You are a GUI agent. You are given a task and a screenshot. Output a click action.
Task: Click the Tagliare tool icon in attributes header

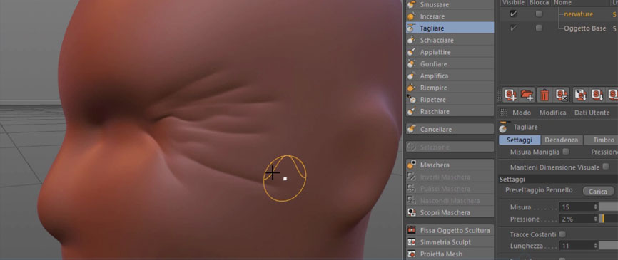click(503, 127)
